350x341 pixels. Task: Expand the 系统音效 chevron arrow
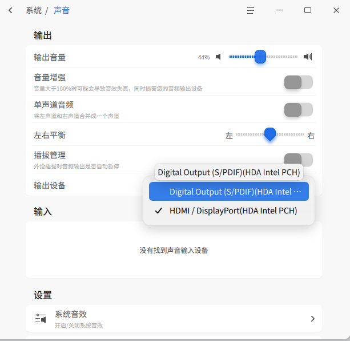click(x=313, y=319)
